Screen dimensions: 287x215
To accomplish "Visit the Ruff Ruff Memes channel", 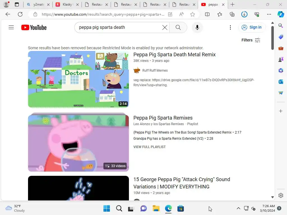I will pos(155,70).
